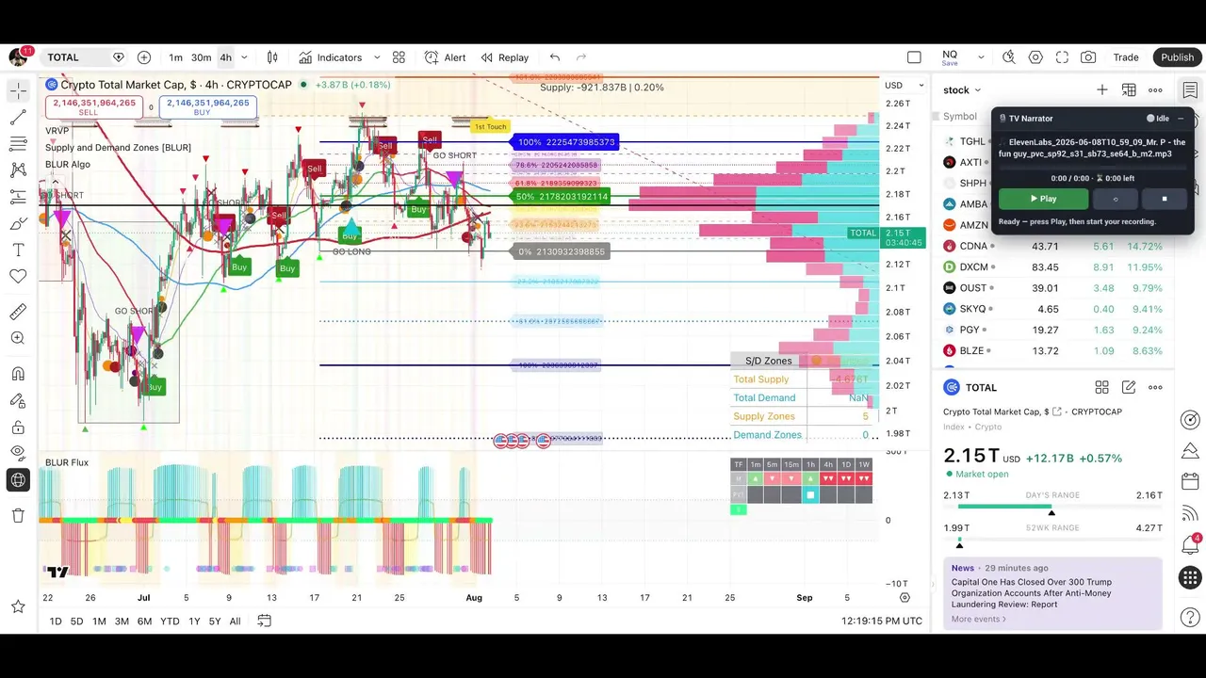Expand the Indicators favorites dropdown arrow
1206x678 pixels.
click(377, 57)
